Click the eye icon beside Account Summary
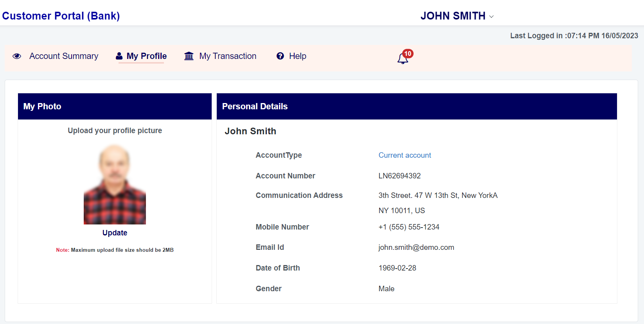The image size is (644, 324). (17, 56)
